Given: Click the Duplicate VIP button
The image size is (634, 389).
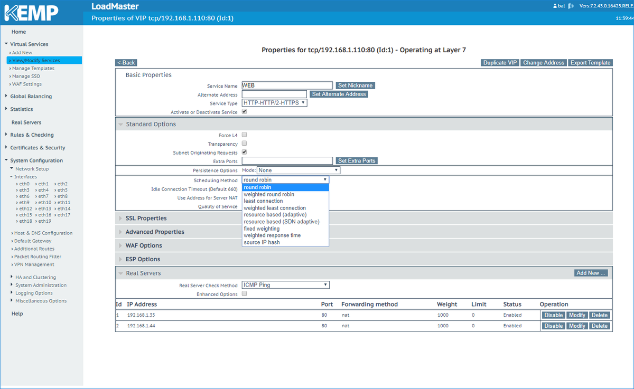Looking at the screenshot, I should tap(500, 63).
